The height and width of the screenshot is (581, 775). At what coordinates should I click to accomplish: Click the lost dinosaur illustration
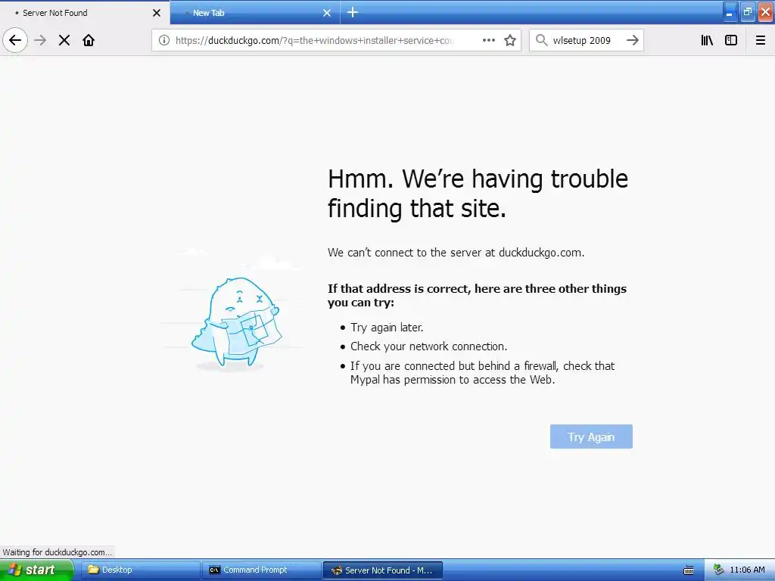click(236, 323)
